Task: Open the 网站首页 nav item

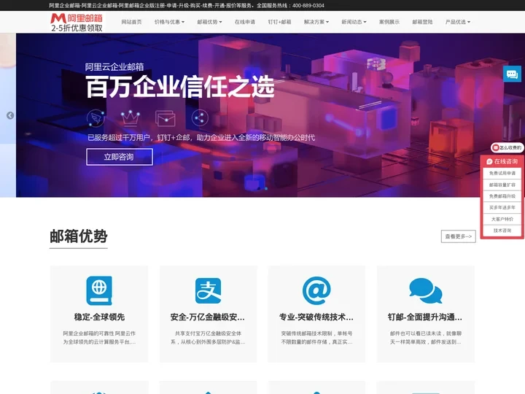Action: [x=131, y=22]
